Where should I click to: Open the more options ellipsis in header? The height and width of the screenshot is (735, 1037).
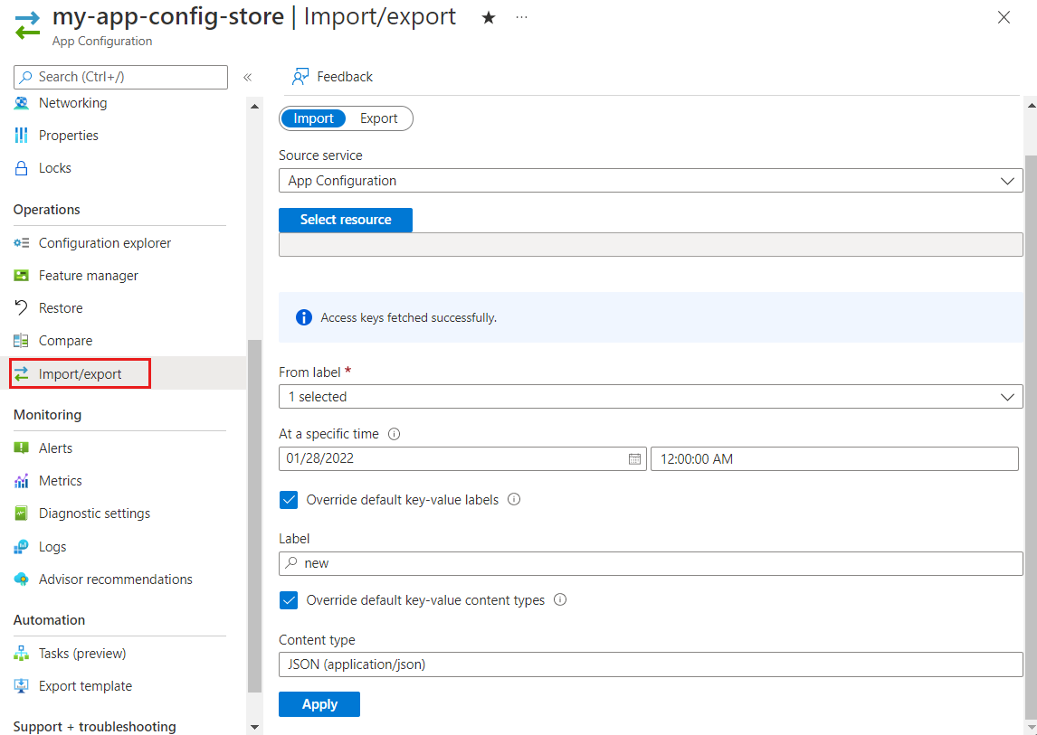click(x=521, y=17)
